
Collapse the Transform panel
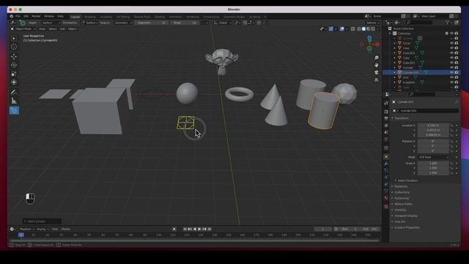pos(401,118)
